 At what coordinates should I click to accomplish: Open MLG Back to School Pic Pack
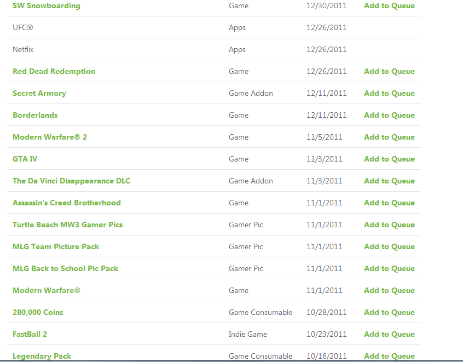65,268
